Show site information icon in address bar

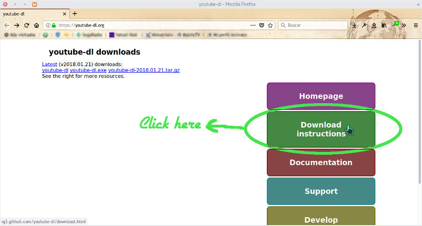[x=48, y=25]
